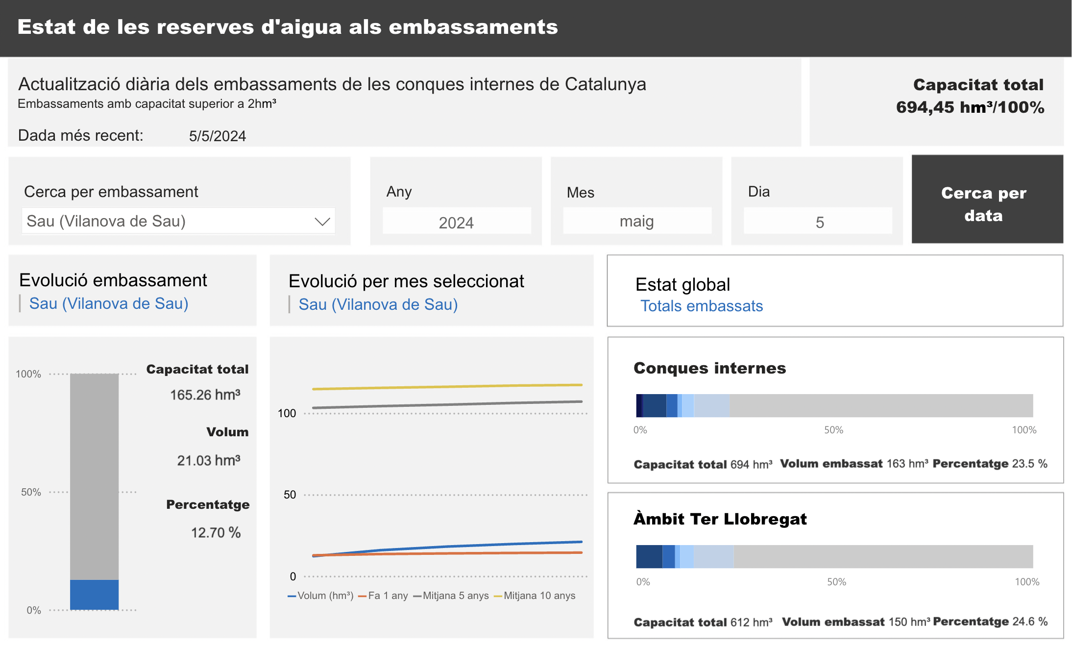
Task: Click Sau link under Evolució embassament
Action: pos(109,303)
